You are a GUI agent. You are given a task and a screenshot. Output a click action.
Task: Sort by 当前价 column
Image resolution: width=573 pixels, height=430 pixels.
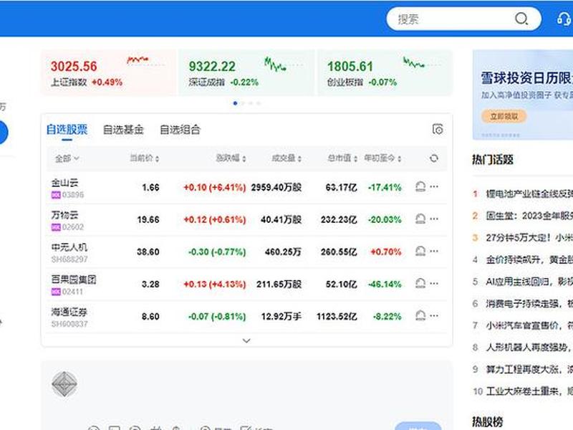coord(145,158)
